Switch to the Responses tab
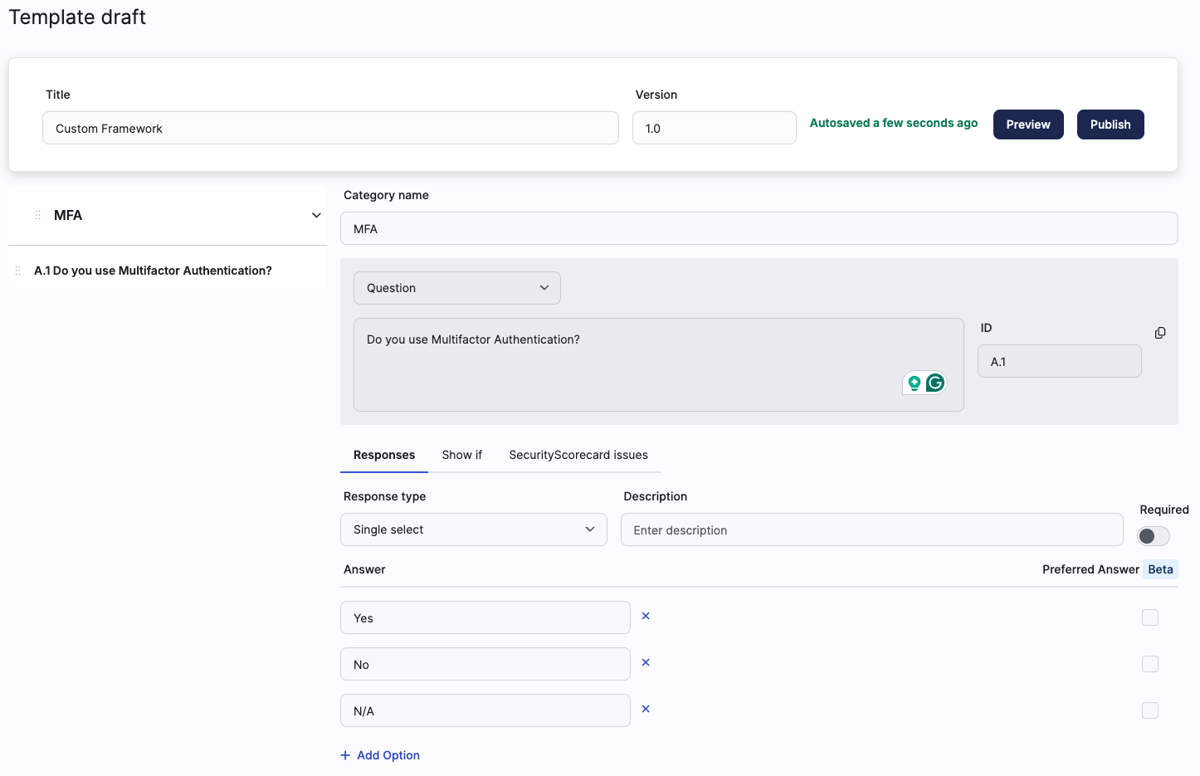 pyautogui.click(x=384, y=455)
